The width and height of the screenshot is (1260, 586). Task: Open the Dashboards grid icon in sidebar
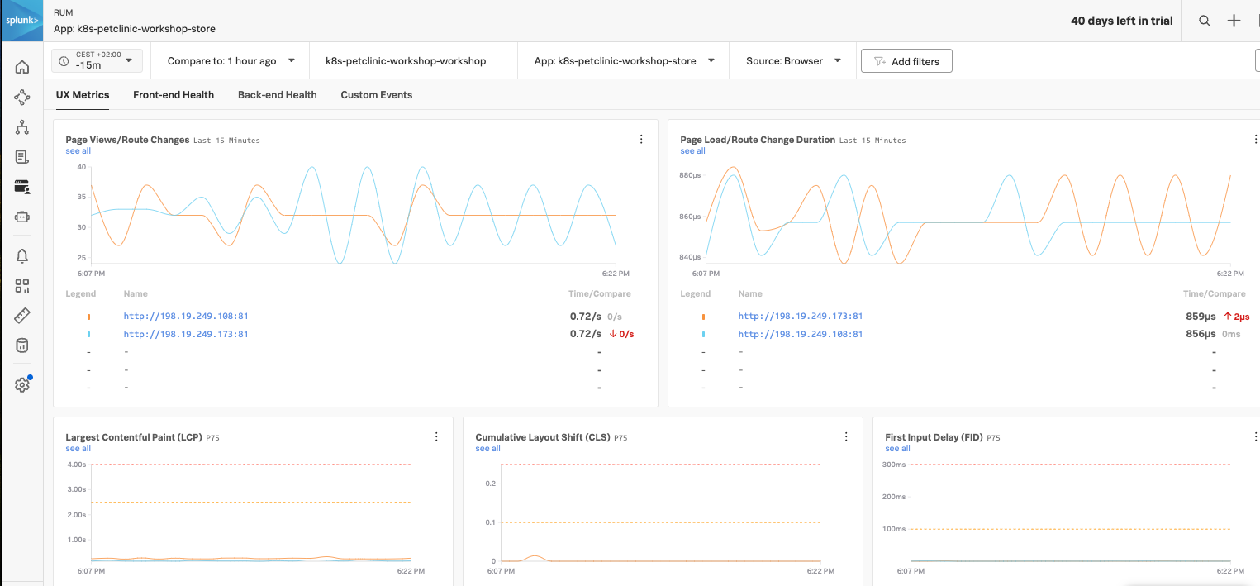tap(22, 286)
